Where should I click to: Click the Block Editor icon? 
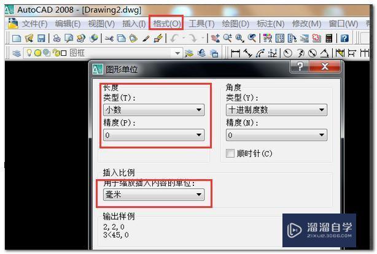158,38
